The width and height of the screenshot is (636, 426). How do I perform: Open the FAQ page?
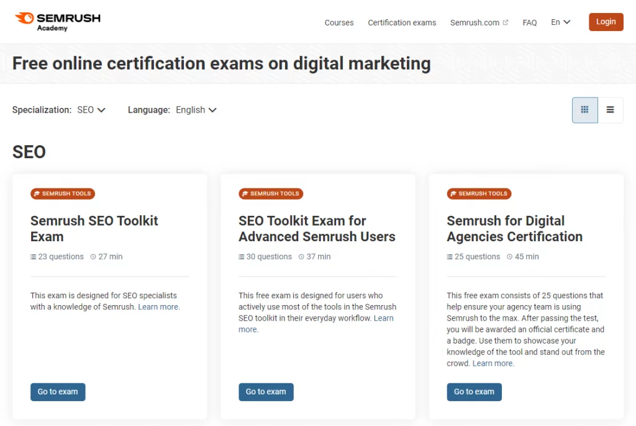tap(530, 23)
